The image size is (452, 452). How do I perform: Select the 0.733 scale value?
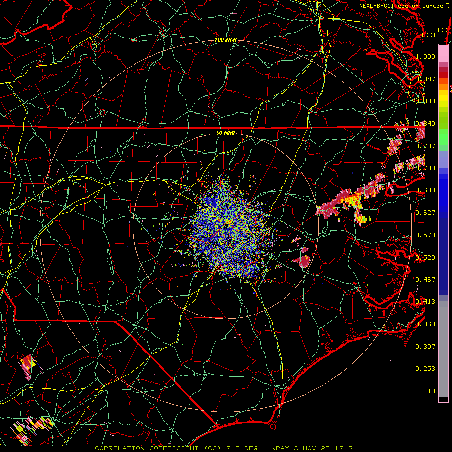pyautogui.click(x=425, y=168)
